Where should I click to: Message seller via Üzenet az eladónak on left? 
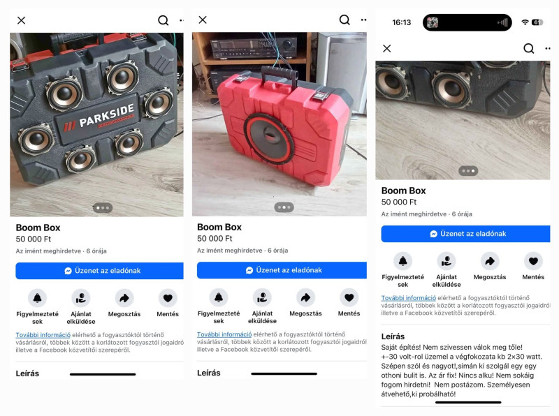pyautogui.click(x=99, y=271)
